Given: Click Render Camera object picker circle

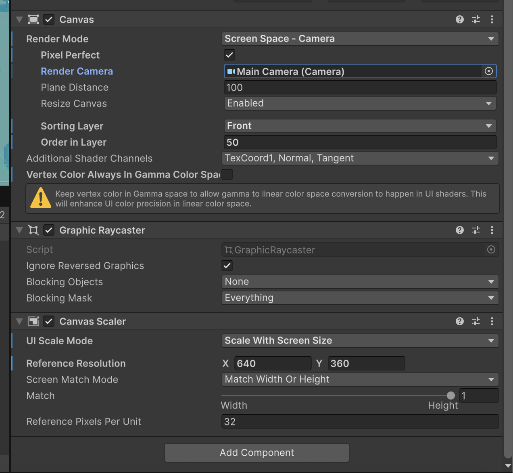Looking at the screenshot, I should click(x=489, y=71).
